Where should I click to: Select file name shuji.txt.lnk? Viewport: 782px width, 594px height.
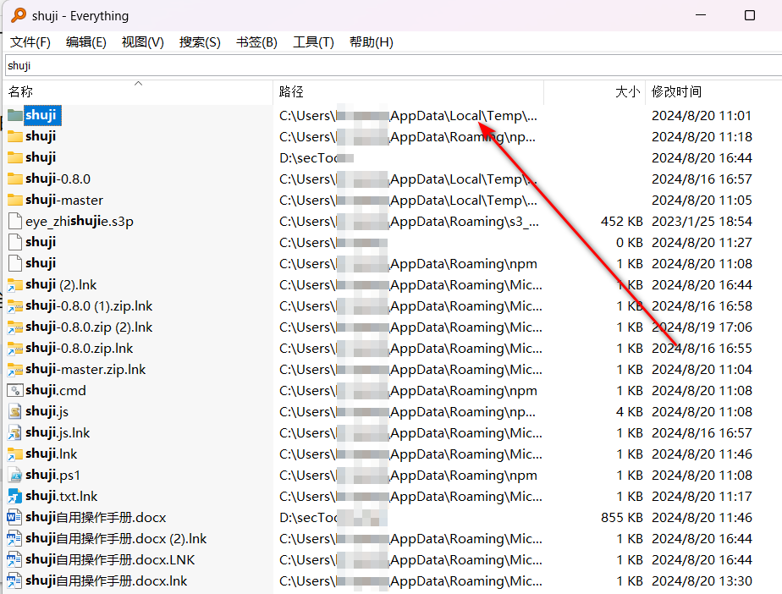pos(61,496)
